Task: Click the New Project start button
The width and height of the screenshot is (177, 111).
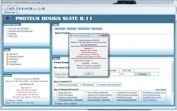Action: 72,29
